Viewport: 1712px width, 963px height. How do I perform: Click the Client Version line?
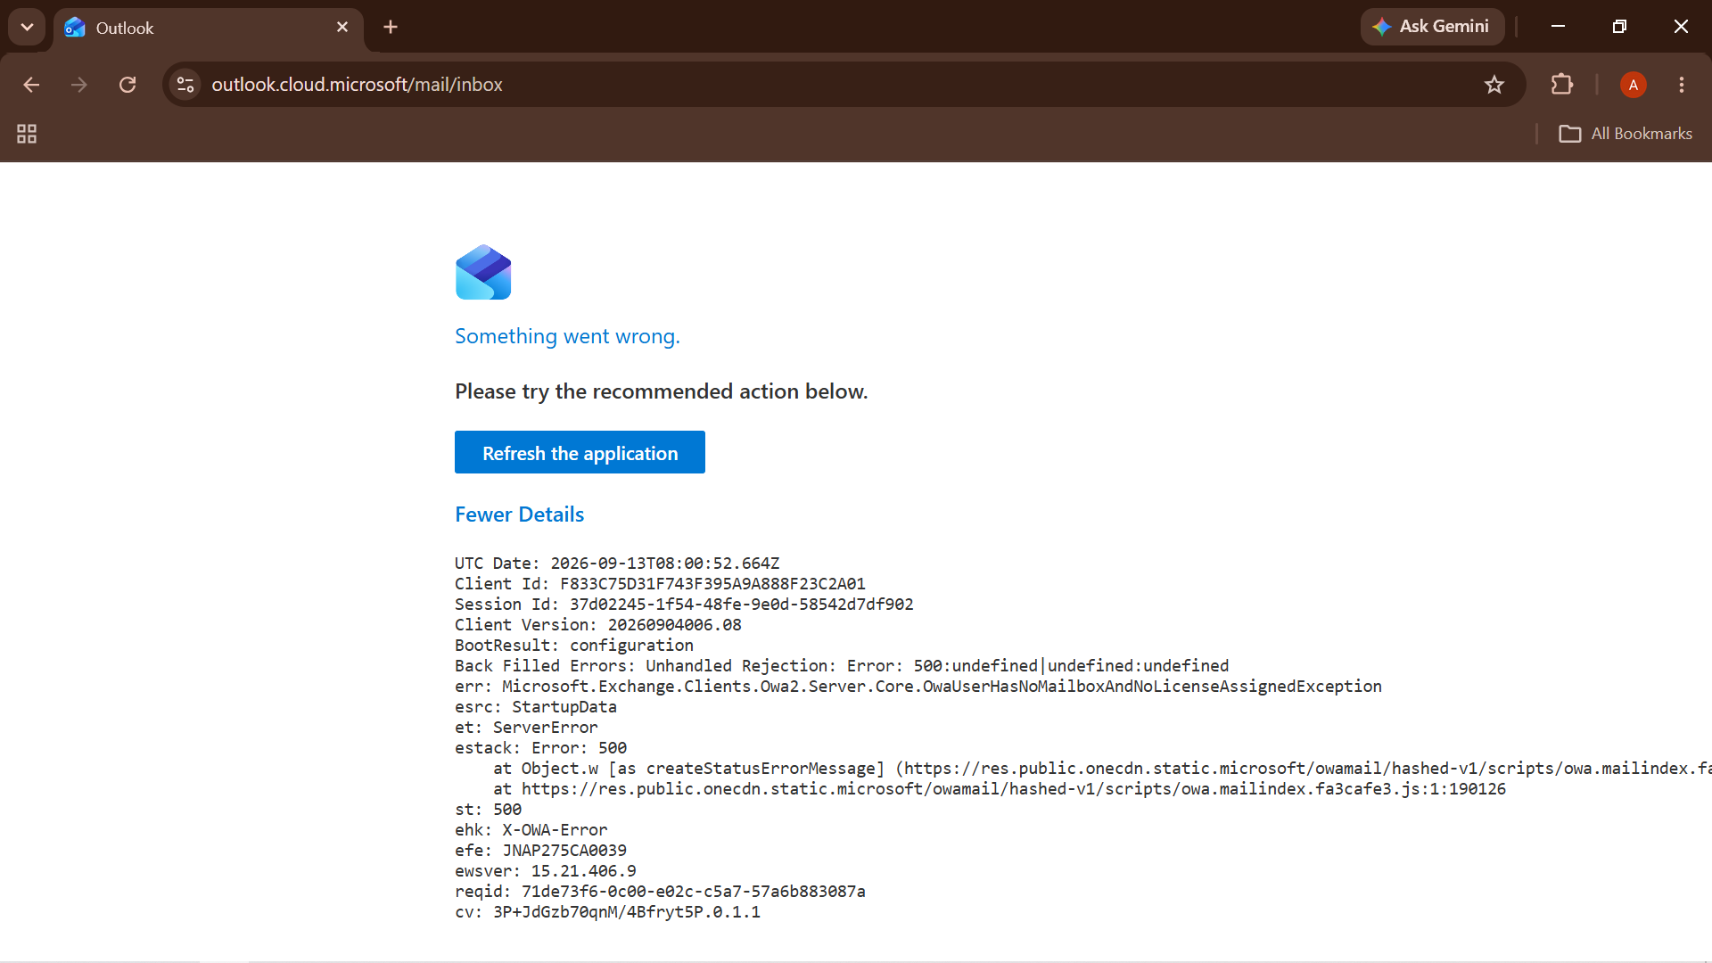(x=598, y=625)
